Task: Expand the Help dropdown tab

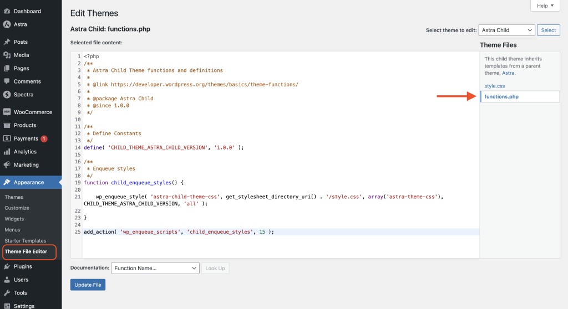Action: coord(545,6)
